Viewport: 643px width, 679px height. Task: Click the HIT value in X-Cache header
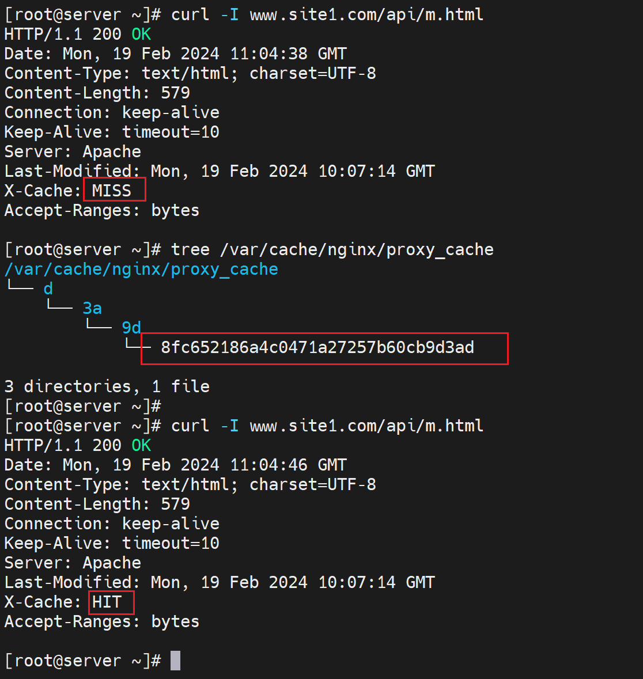[107, 602]
